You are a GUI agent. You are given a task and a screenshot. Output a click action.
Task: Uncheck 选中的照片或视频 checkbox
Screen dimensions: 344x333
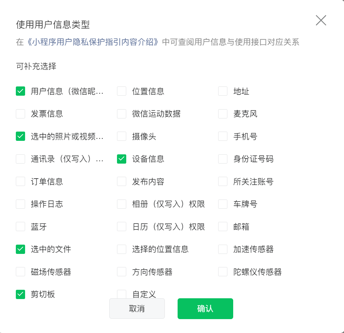pyautogui.click(x=20, y=136)
